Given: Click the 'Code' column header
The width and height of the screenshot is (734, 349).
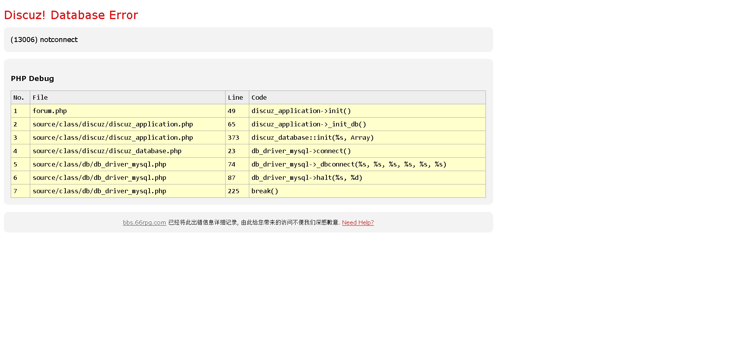Looking at the screenshot, I should click(367, 97).
